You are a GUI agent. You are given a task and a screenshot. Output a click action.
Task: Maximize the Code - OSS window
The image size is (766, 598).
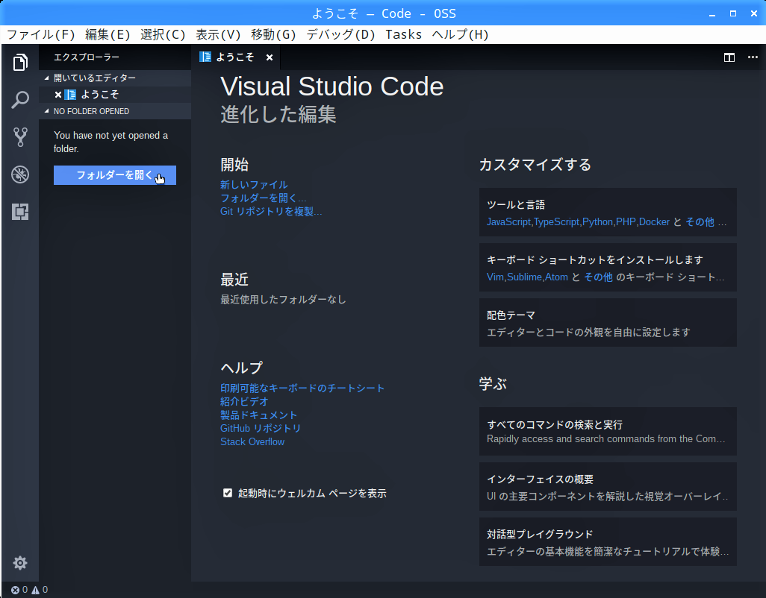point(733,13)
